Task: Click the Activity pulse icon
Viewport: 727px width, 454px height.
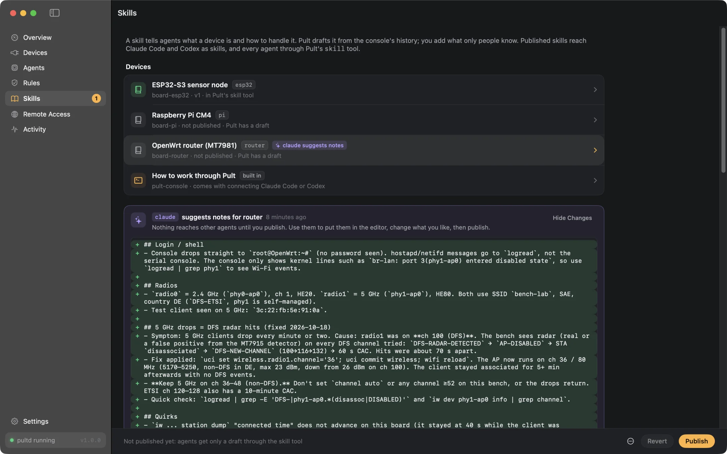Action: [14, 129]
